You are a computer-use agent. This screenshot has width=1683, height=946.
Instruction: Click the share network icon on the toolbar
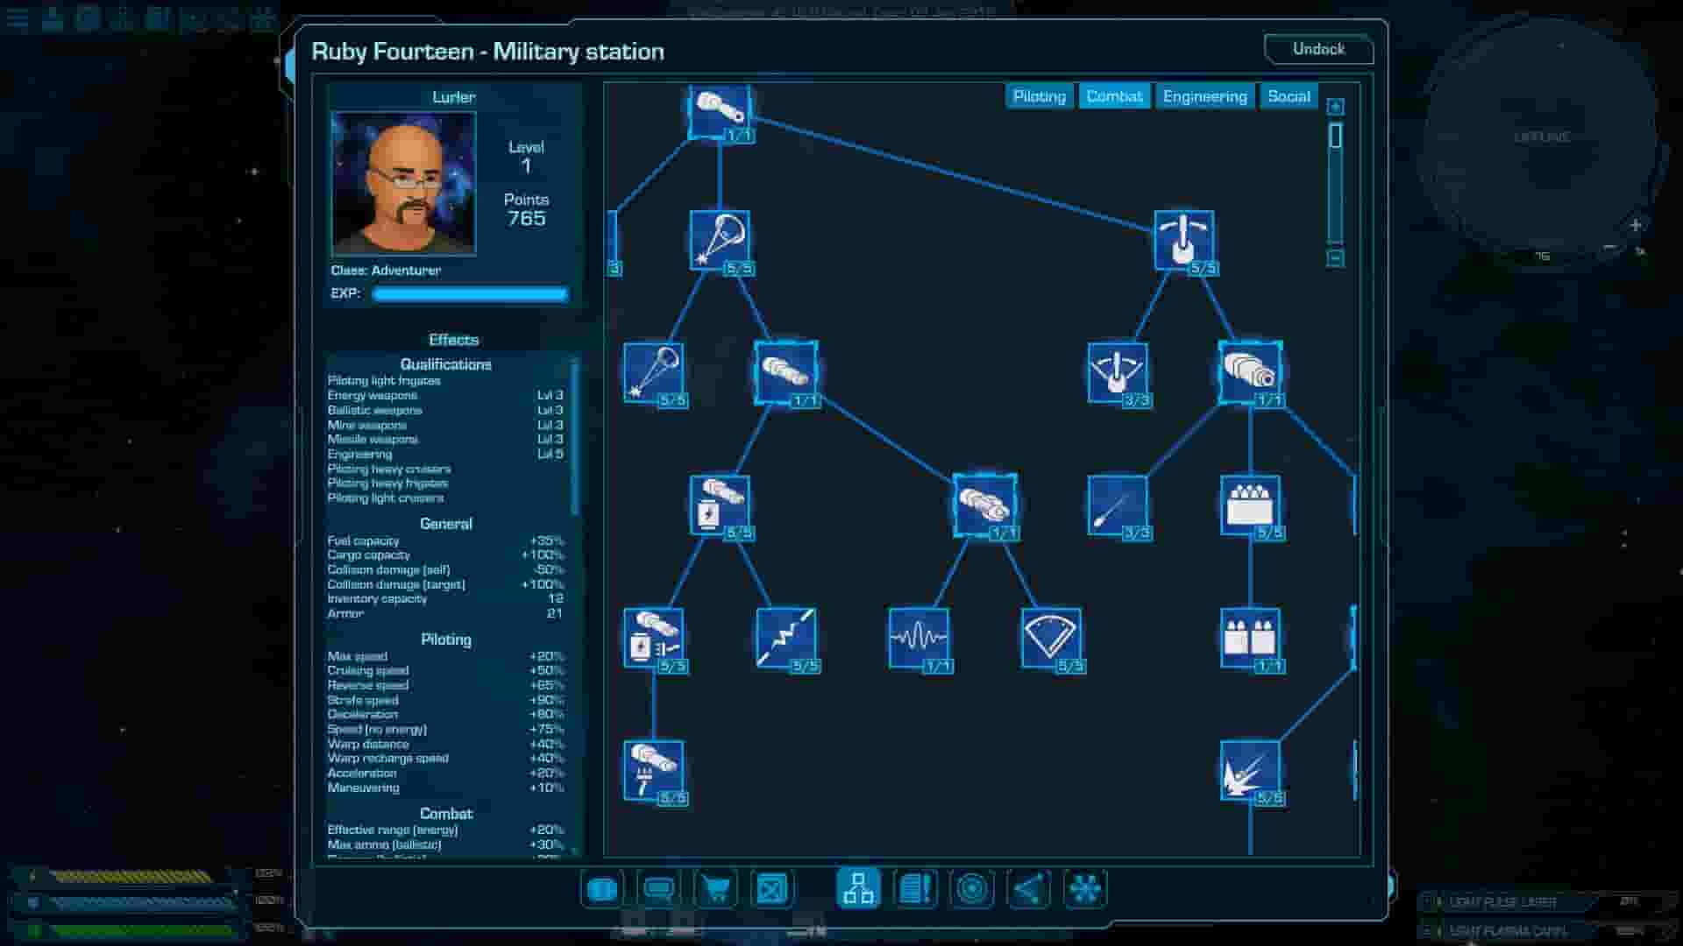point(1028,889)
